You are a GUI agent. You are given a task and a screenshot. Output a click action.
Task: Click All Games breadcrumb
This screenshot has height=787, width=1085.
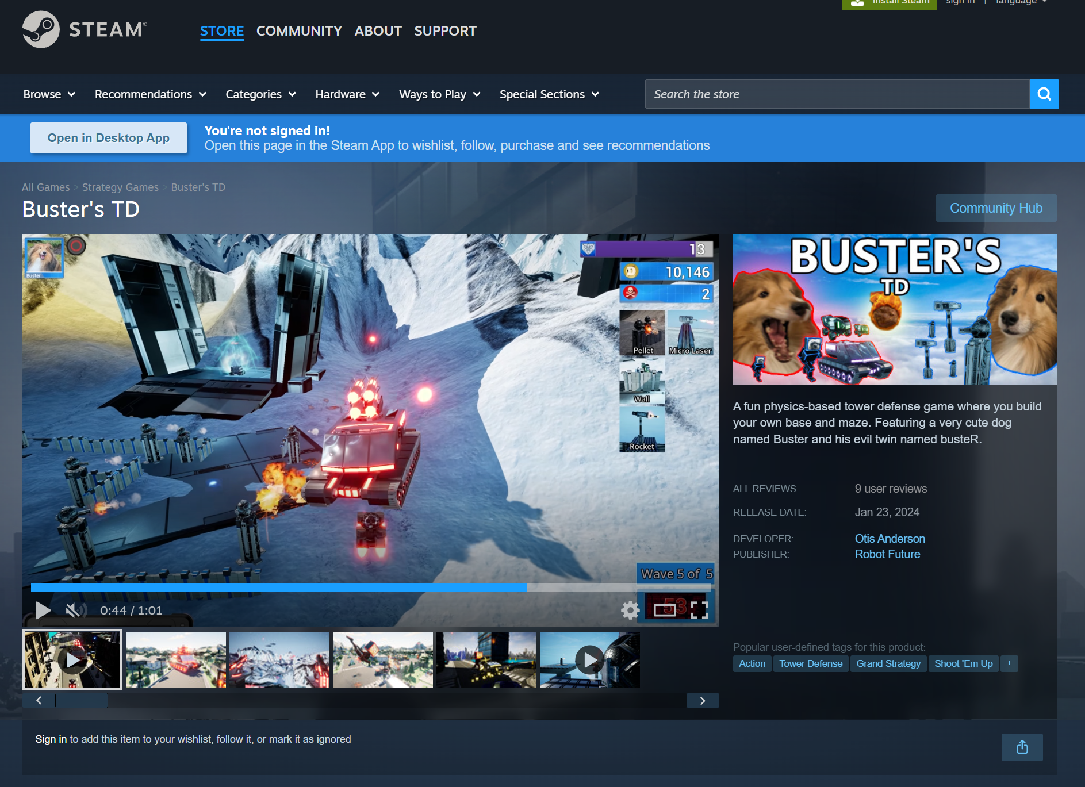click(45, 187)
